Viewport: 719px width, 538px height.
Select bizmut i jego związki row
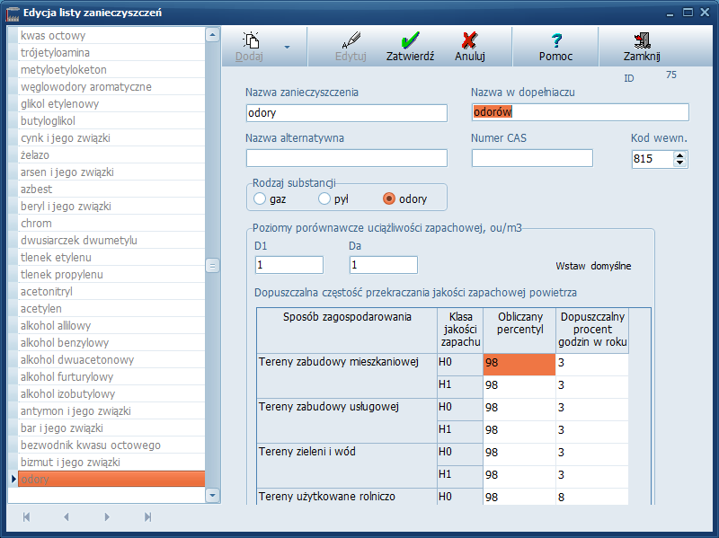111,462
